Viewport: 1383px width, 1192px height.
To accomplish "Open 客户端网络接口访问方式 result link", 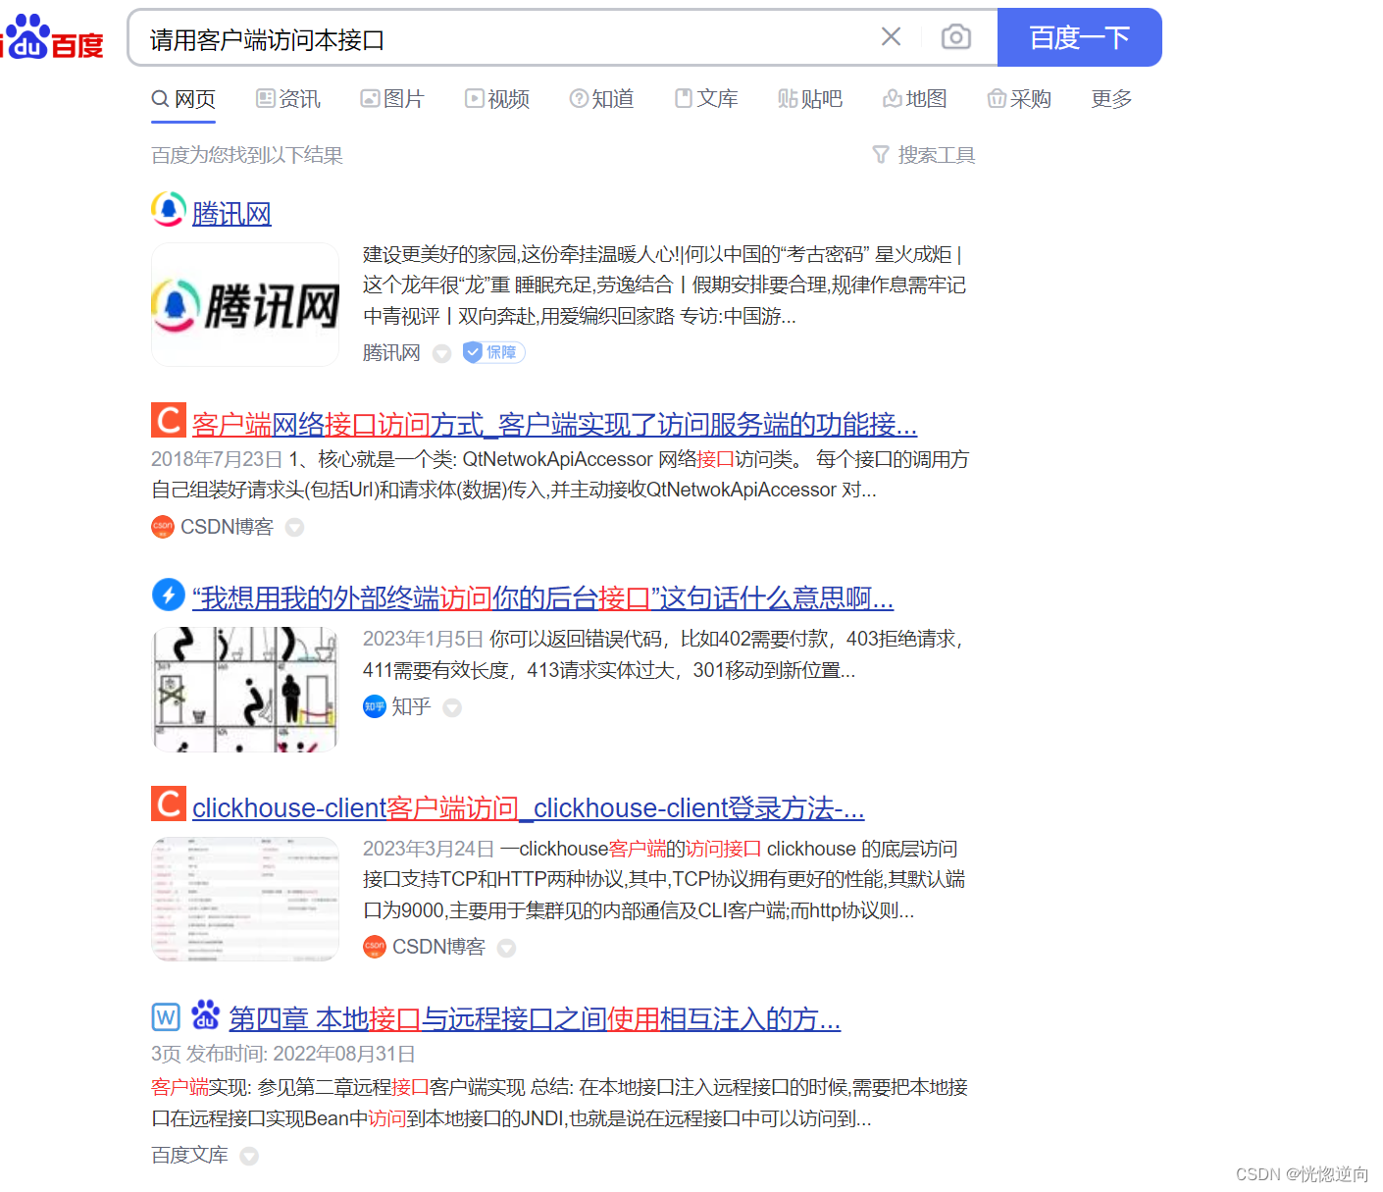I will coord(554,424).
